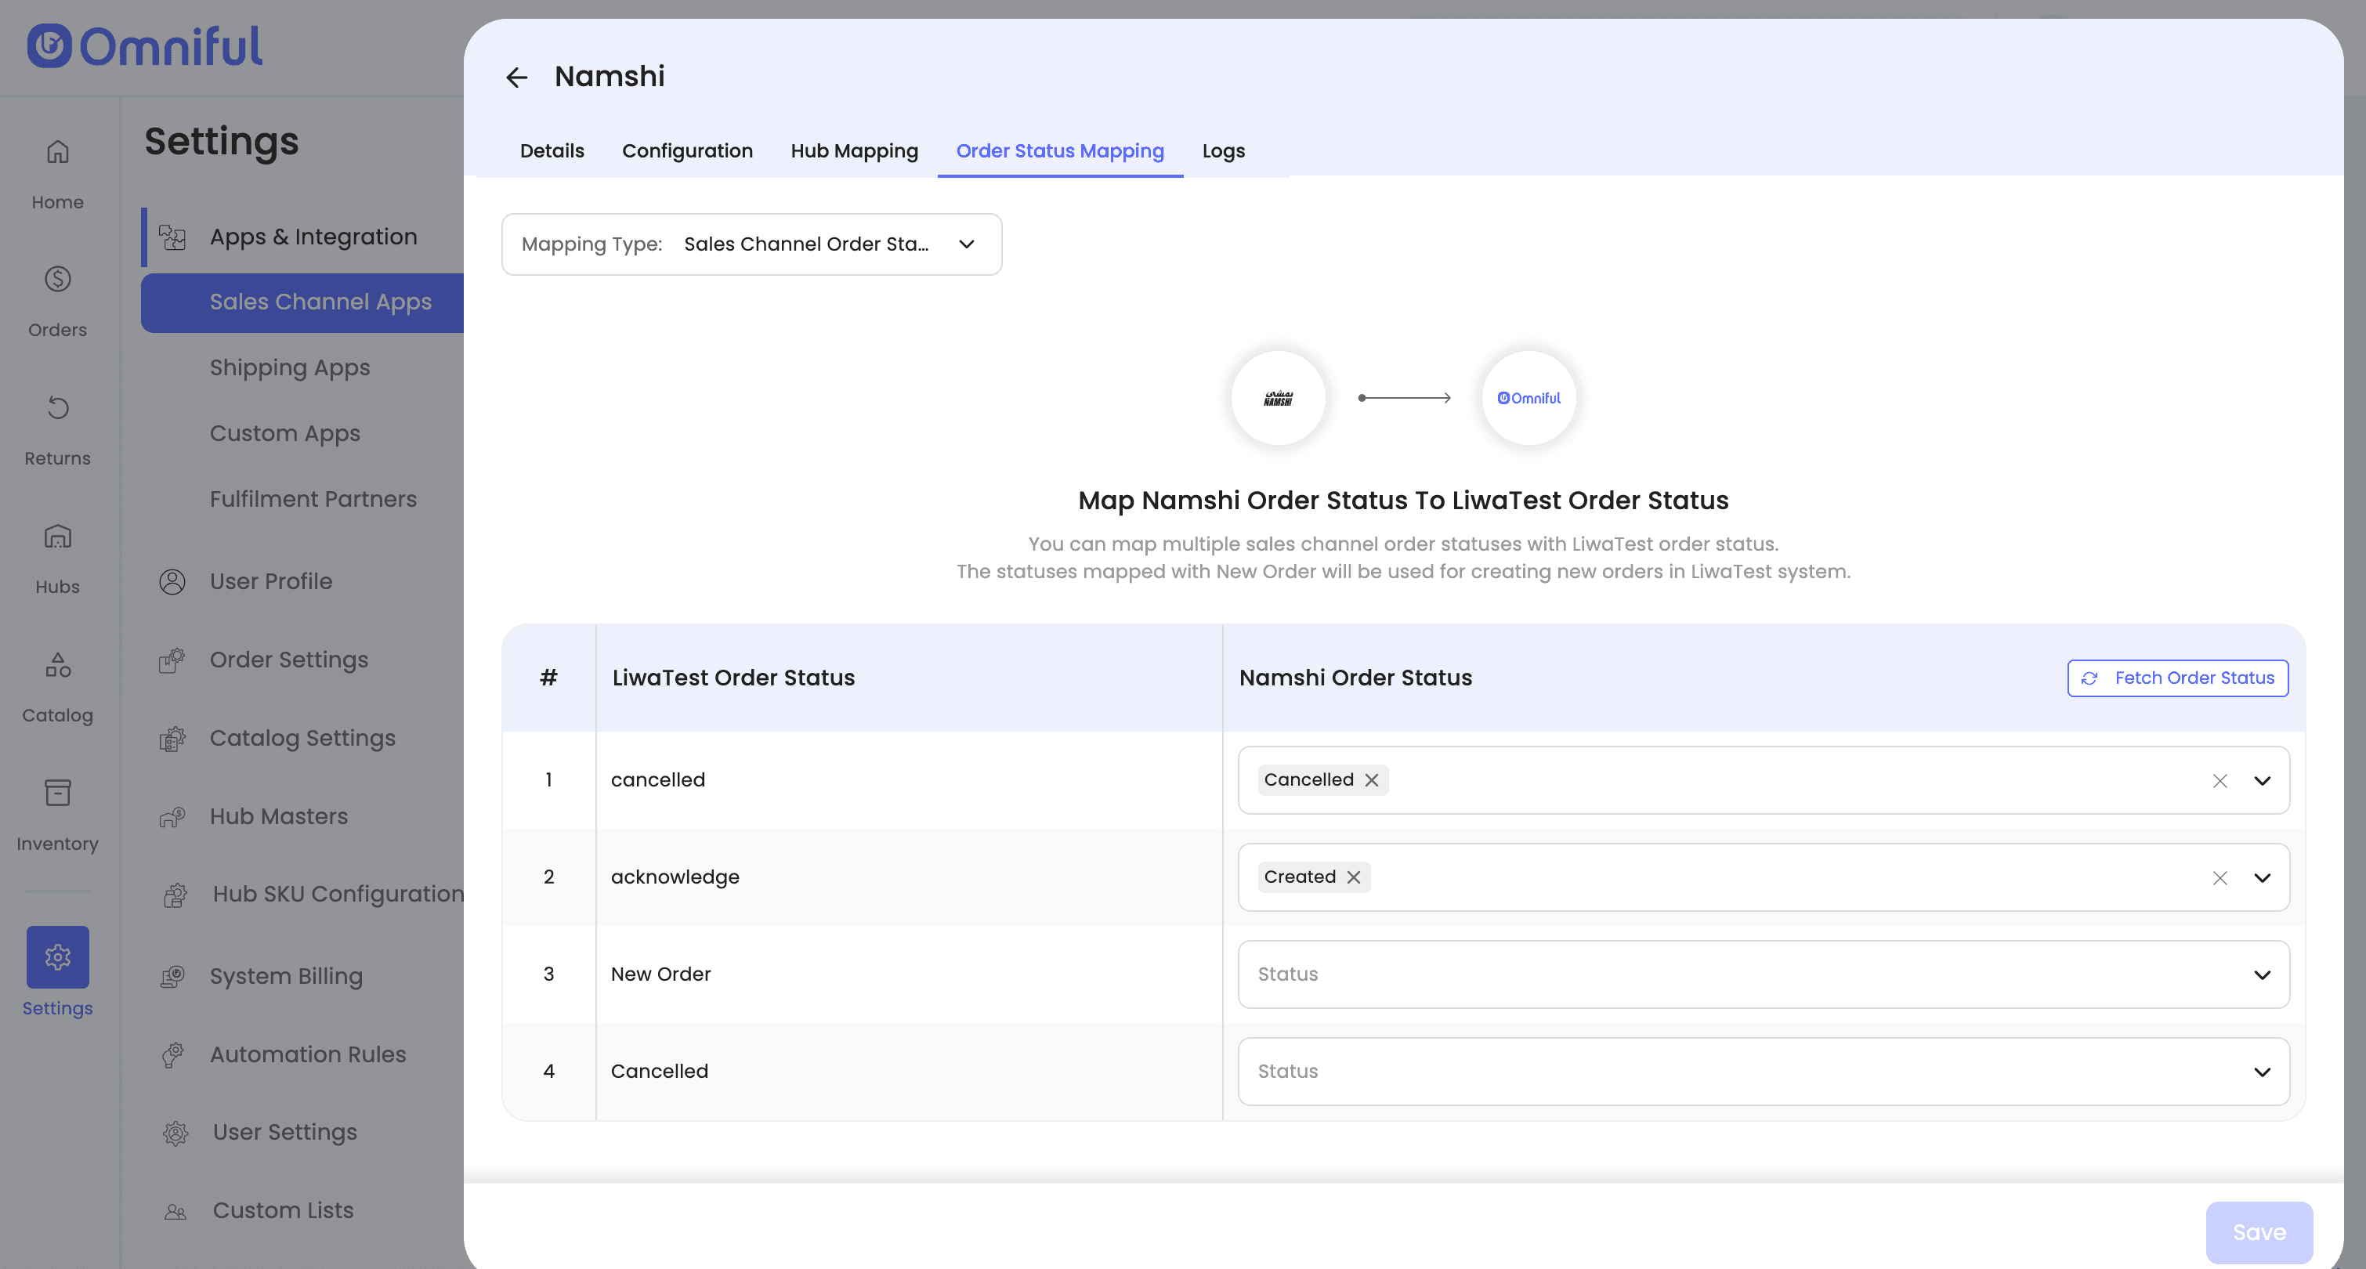Click the User Profile avatar icon
The image size is (2366, 1269).
[172, 581]
